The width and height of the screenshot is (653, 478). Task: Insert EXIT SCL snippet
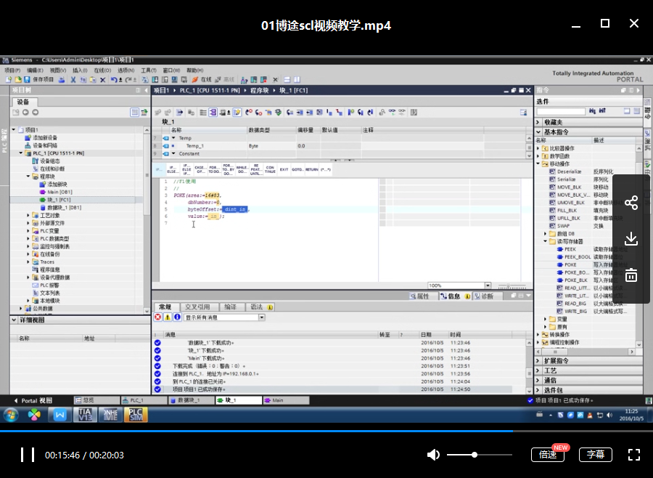284,169
